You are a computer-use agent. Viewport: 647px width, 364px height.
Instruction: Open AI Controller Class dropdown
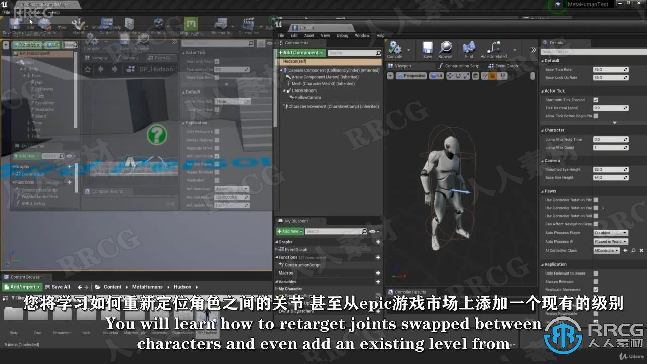[x=607, y=250]
